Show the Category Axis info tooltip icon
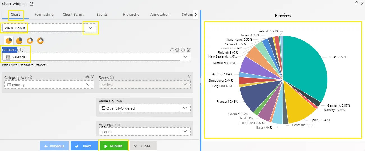Screen dimensions: 365x151 [30, 77]
